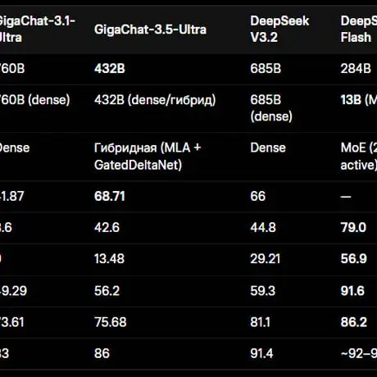The height and width of the screenshot is (377, 377).
Task: Click the bold 91.6 value
Action: [352, 291]
